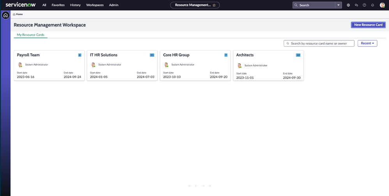Open the Payroll Team resource card
Image resolution: width=389 pixels, height=196 pixels.
coord(28,55)
